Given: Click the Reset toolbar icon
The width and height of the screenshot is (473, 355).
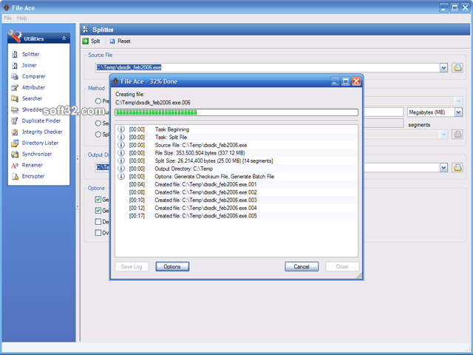Looking at the screenshot, I should 112,41.
